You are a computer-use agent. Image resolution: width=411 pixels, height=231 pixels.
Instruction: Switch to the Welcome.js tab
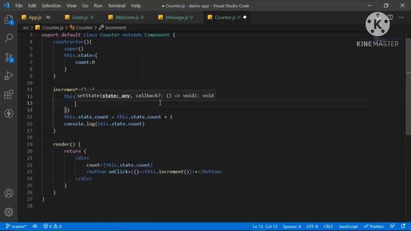(127, 17)
